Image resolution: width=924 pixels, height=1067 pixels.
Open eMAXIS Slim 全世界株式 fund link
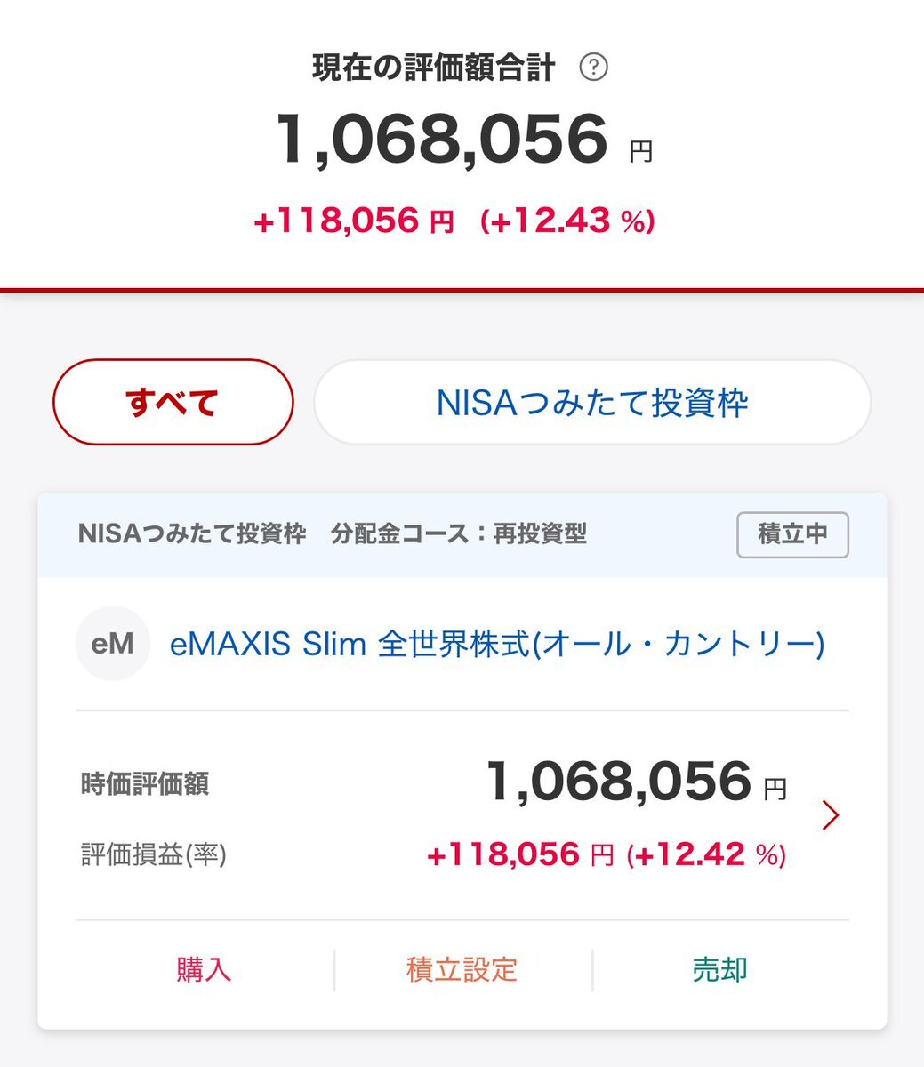[x=497, y=644]
